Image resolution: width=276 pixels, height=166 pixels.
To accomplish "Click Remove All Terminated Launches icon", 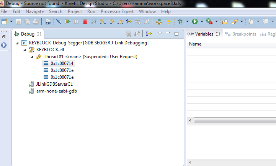I will coord(128,34).
